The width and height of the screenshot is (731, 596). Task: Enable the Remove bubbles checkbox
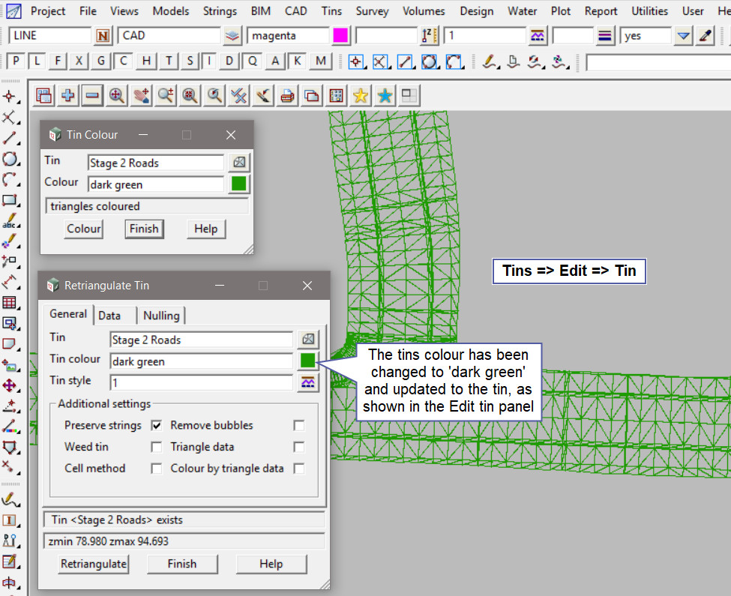(x=299, y=425)
